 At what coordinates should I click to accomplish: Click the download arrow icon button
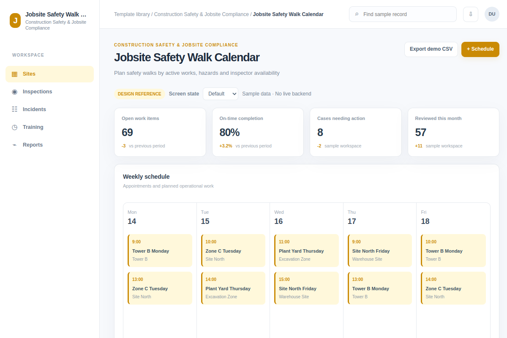click(x=471, y=14)
